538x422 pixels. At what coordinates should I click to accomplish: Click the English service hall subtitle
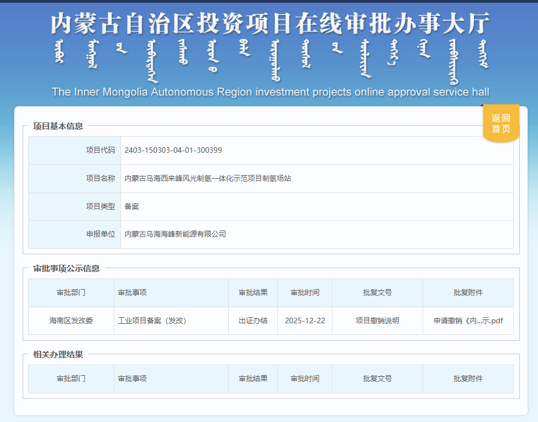[270, 92]
